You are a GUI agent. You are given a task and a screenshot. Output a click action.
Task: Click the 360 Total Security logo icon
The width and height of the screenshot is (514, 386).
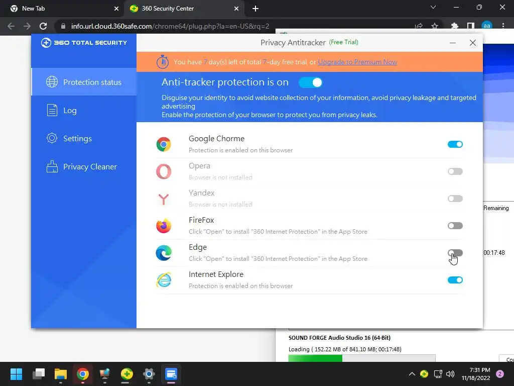46,43
